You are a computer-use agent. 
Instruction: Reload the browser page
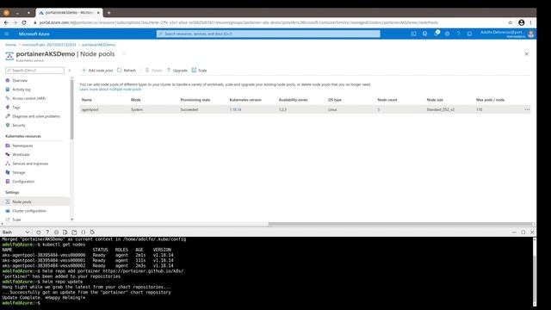click(x=24, y=22)
